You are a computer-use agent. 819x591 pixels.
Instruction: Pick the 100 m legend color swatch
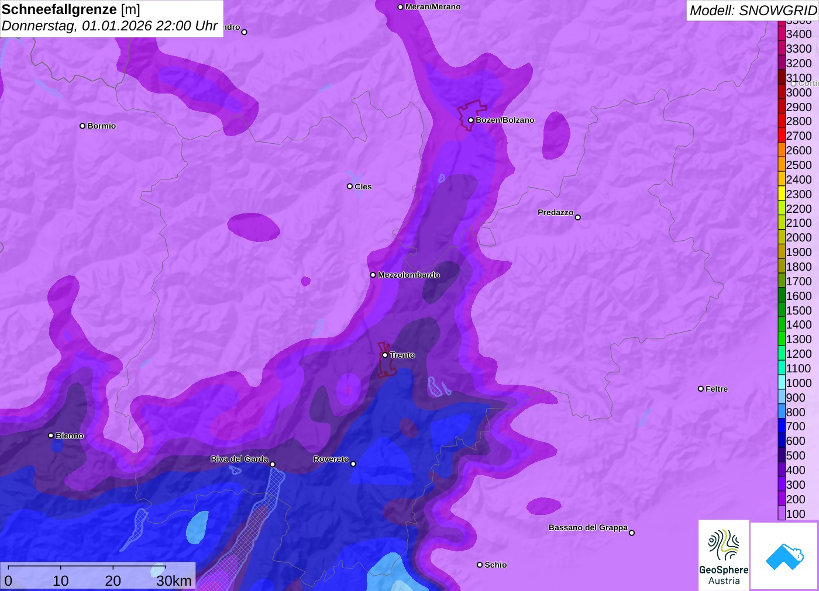coord(782,513)
